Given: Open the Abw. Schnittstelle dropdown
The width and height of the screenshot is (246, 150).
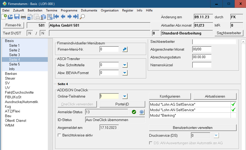Looking at the screenshot, I should pyautogui.click(x=125, y=65).
